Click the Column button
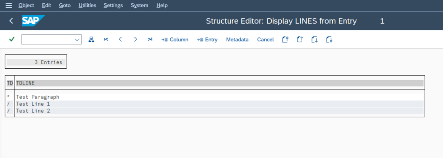The image size is (443, 158). pyautogui.click(x=175, y=39)
